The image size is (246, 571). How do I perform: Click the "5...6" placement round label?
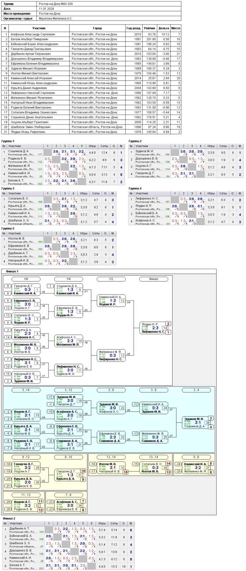pos(196,457)
